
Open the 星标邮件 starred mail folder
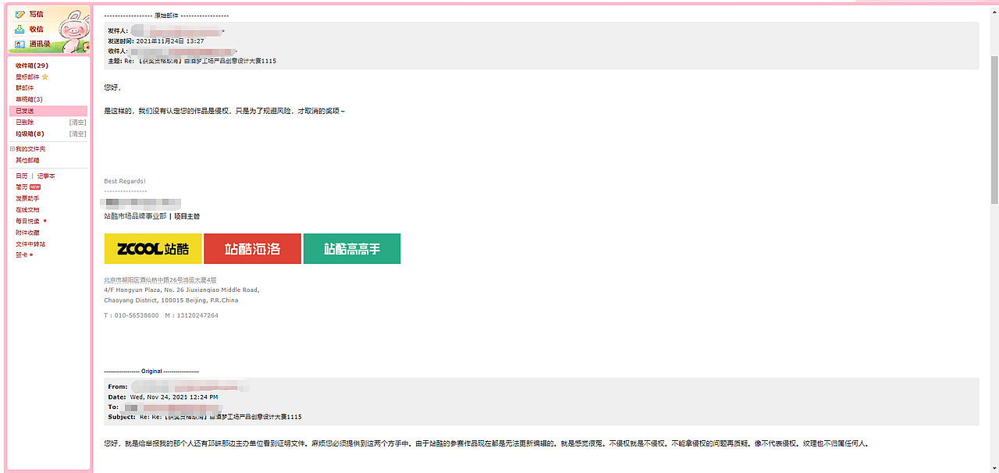click(27, 77)
